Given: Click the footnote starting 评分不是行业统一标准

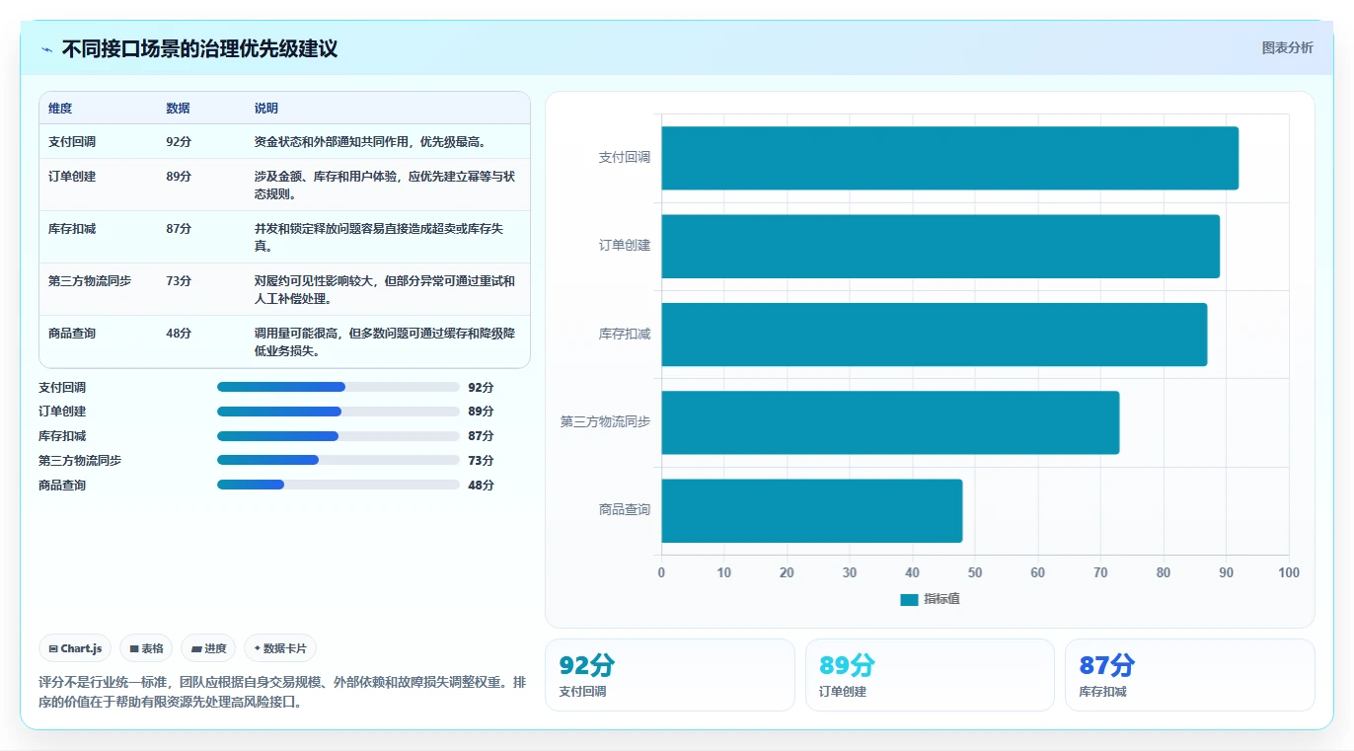Looking at the screenshot, I should (x=284, y=693).
